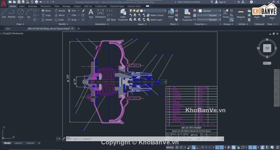This screenshot has width=280, height=150.
Task: Toggle transparency display in status bar
Action: (x=233, y=147)
